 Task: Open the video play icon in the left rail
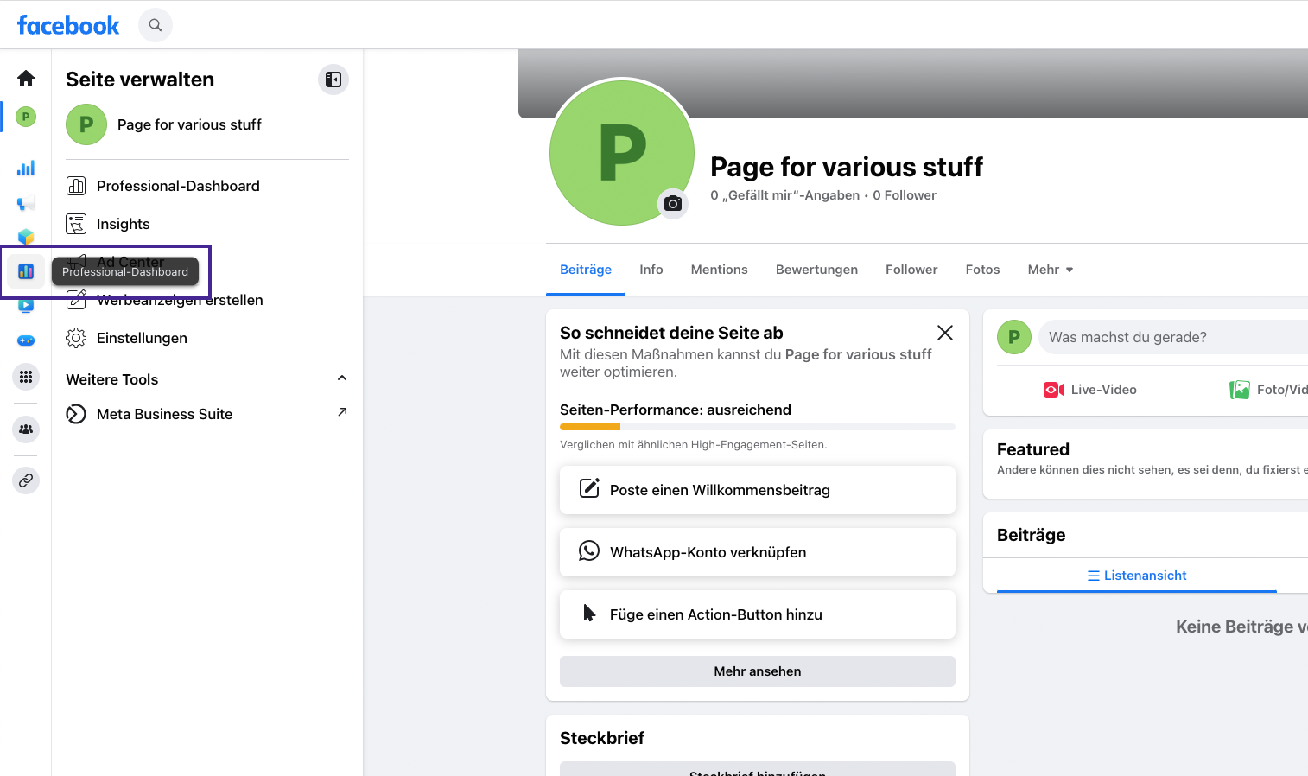tap(26, 305)
